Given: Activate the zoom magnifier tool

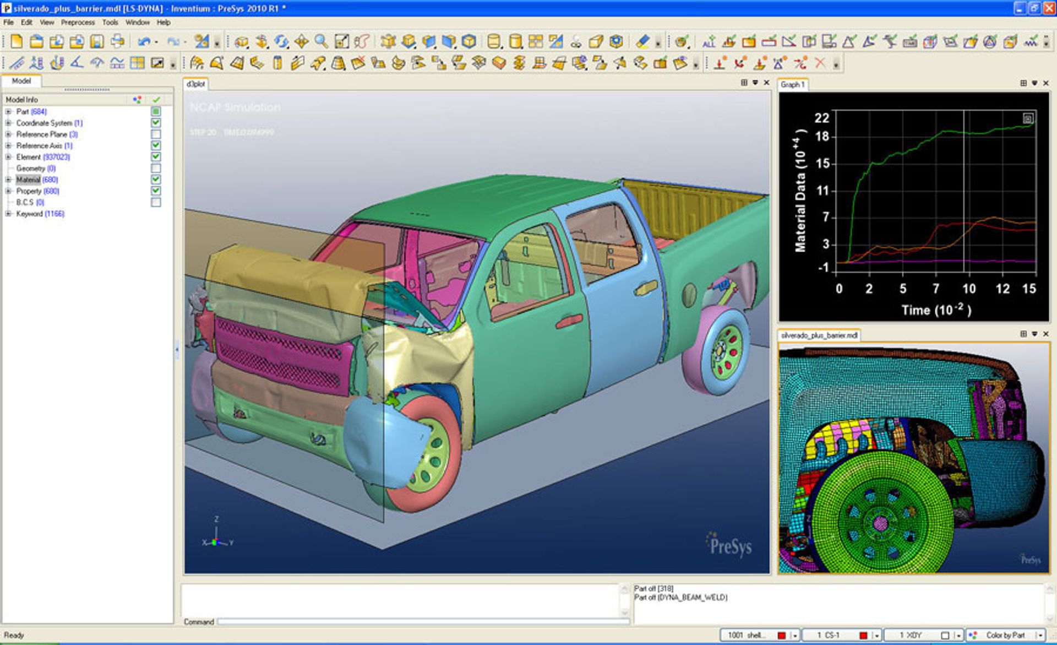Looking at the screenshot, I should pos(322,41).
